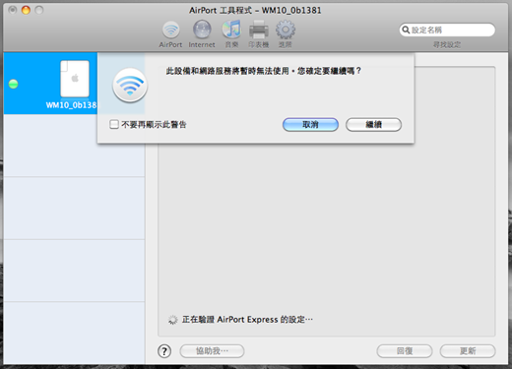
Task: Click the warning text 此設備和網路服務將暫時無法使用
Action: click(227, 71)
